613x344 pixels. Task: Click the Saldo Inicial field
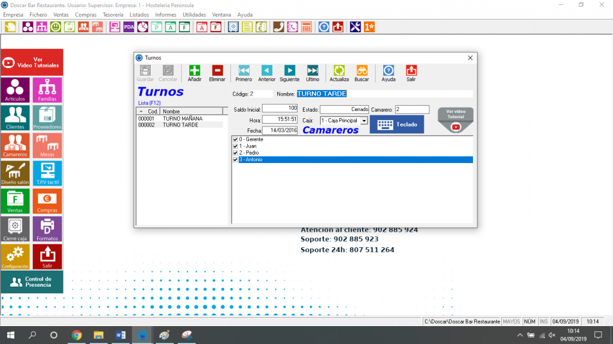click(280, 108)
